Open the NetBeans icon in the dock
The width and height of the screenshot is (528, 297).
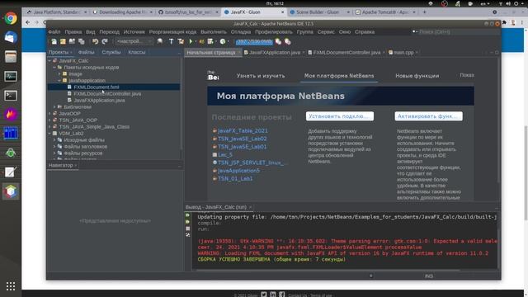(11, 191)
